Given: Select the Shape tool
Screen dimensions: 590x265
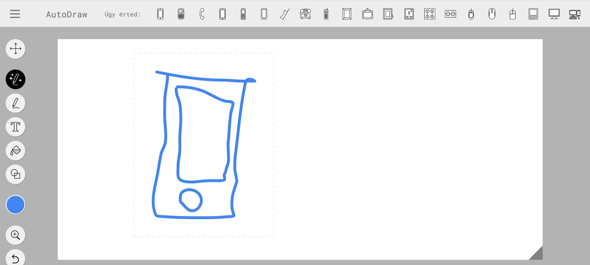Looking at the screenshot, I should pyautogui.click(x=15, y=174).
